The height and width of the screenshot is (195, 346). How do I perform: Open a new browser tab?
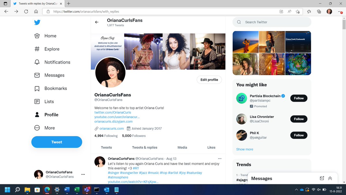68,3
